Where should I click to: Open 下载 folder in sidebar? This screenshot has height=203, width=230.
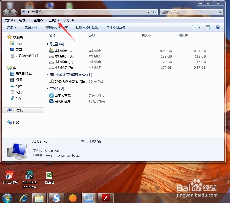click(x=16, y=43)
